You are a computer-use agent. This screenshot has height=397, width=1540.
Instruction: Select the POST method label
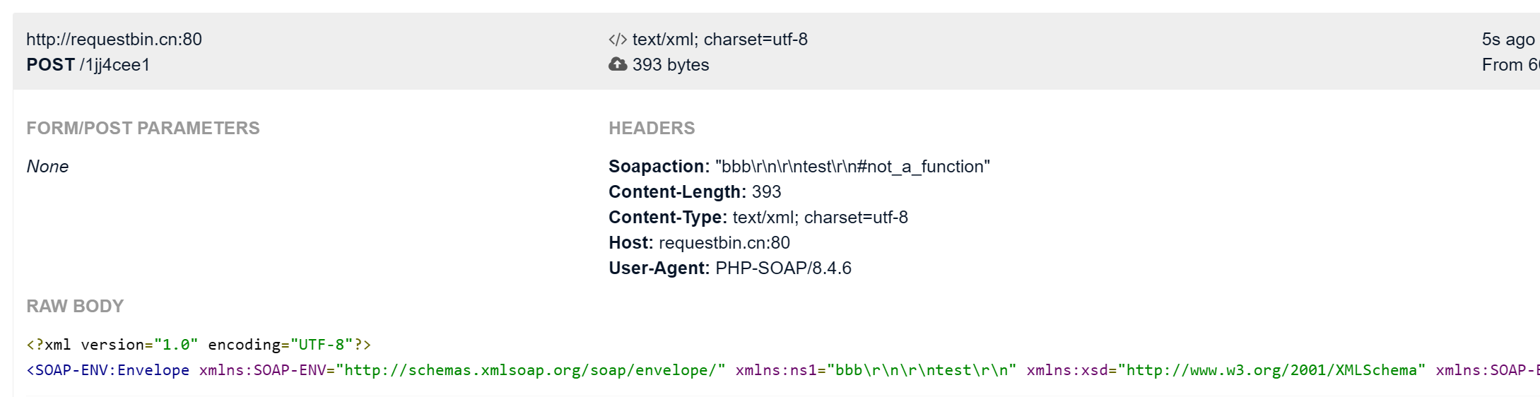point(50,65)
